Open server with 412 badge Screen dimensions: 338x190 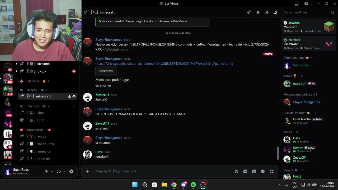8,91
